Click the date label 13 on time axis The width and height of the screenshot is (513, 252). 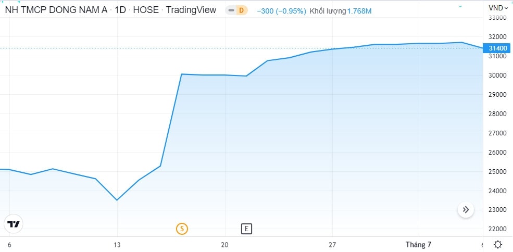click(x=117, y=245)
